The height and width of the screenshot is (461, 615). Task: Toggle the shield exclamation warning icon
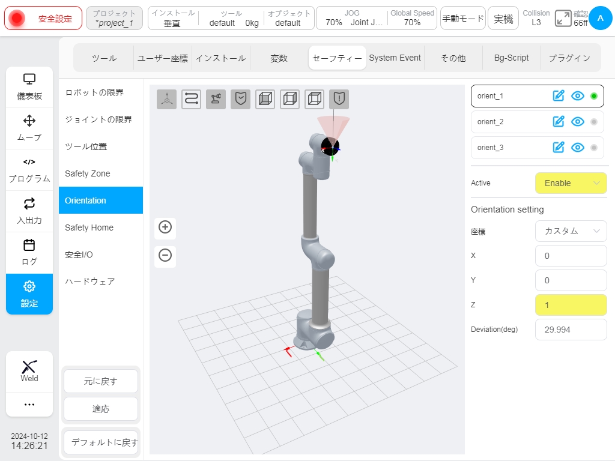pos(339,99)
